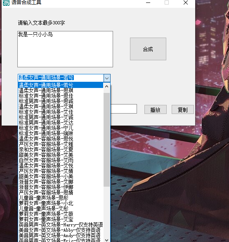Click the 合成 synthesize button
This screenshot has width=229, height=242.
pos(148,49)
